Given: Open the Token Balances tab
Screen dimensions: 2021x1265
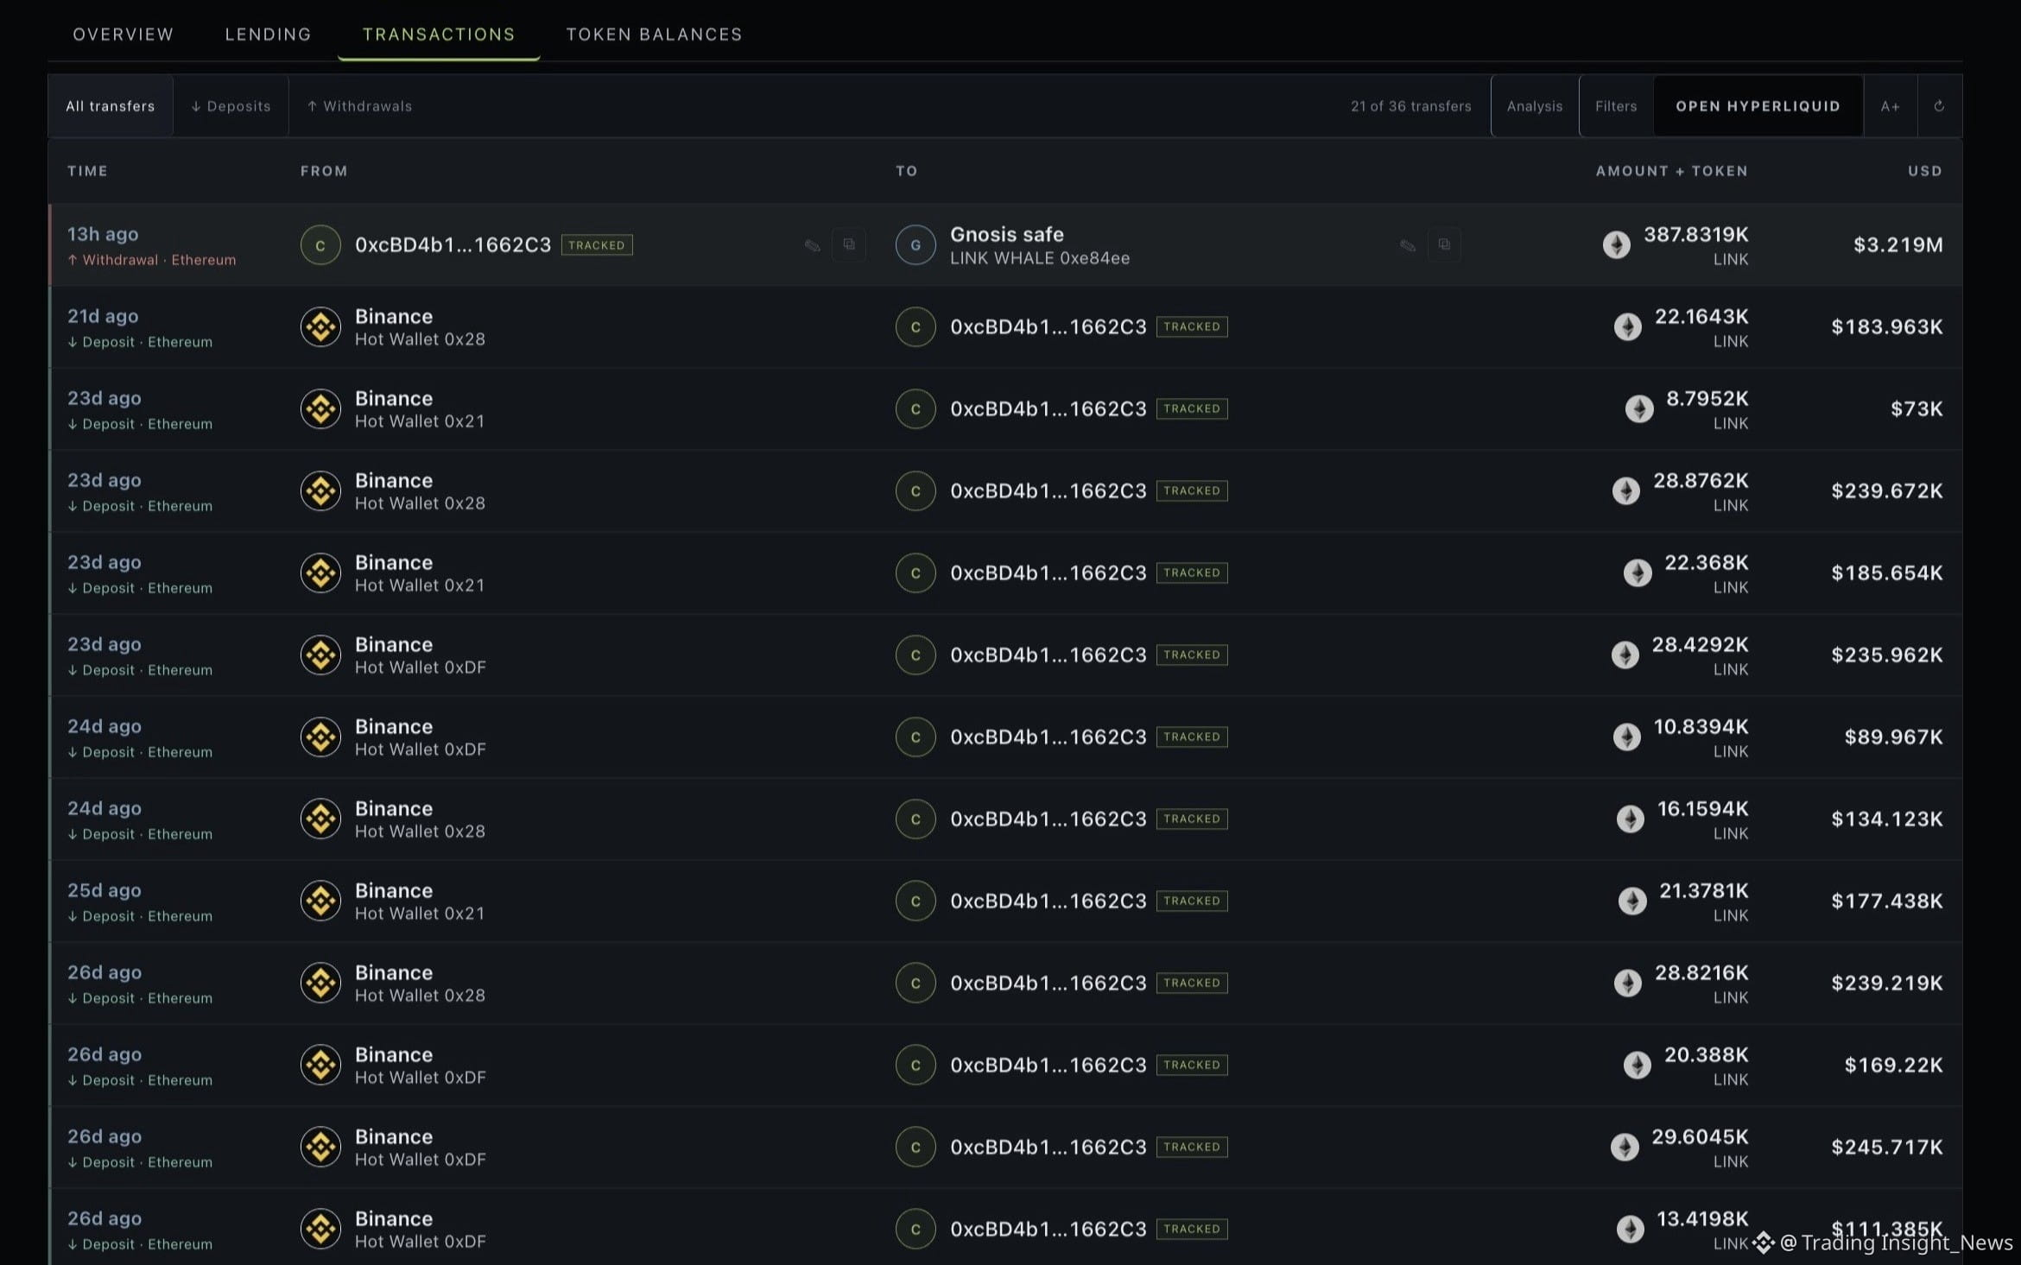Looking at the screenshot, I should [654, 35].
